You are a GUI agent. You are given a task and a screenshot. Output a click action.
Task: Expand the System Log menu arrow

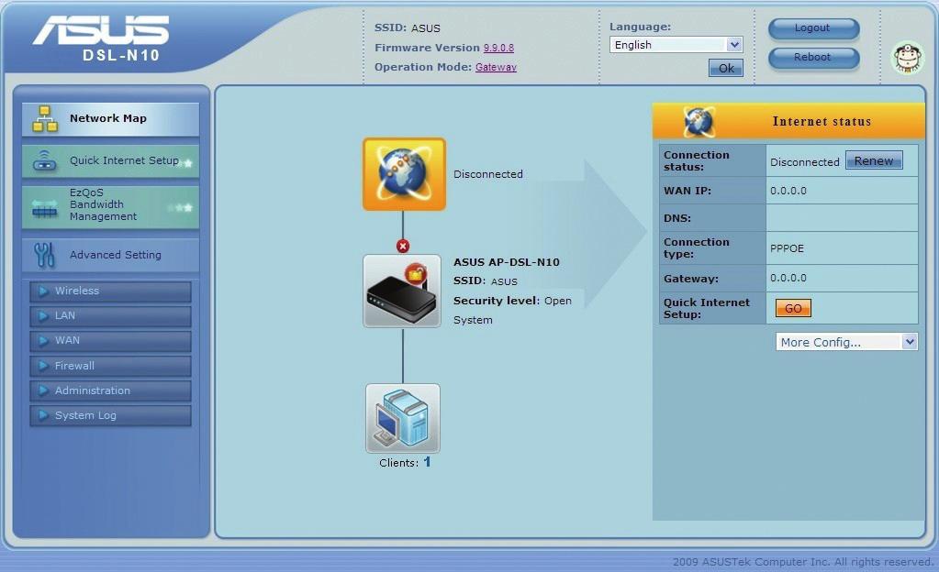(x=43, y=415)
